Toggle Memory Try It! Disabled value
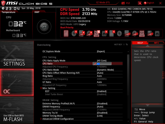165x124 pixels. (102, 113)
